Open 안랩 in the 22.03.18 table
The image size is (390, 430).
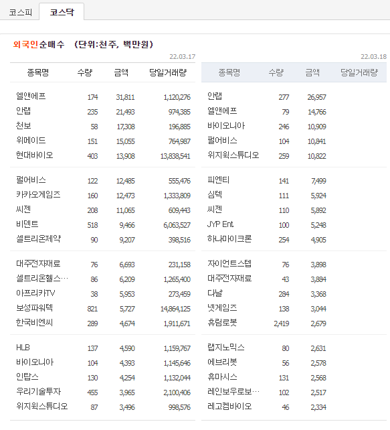click(215, 96)
